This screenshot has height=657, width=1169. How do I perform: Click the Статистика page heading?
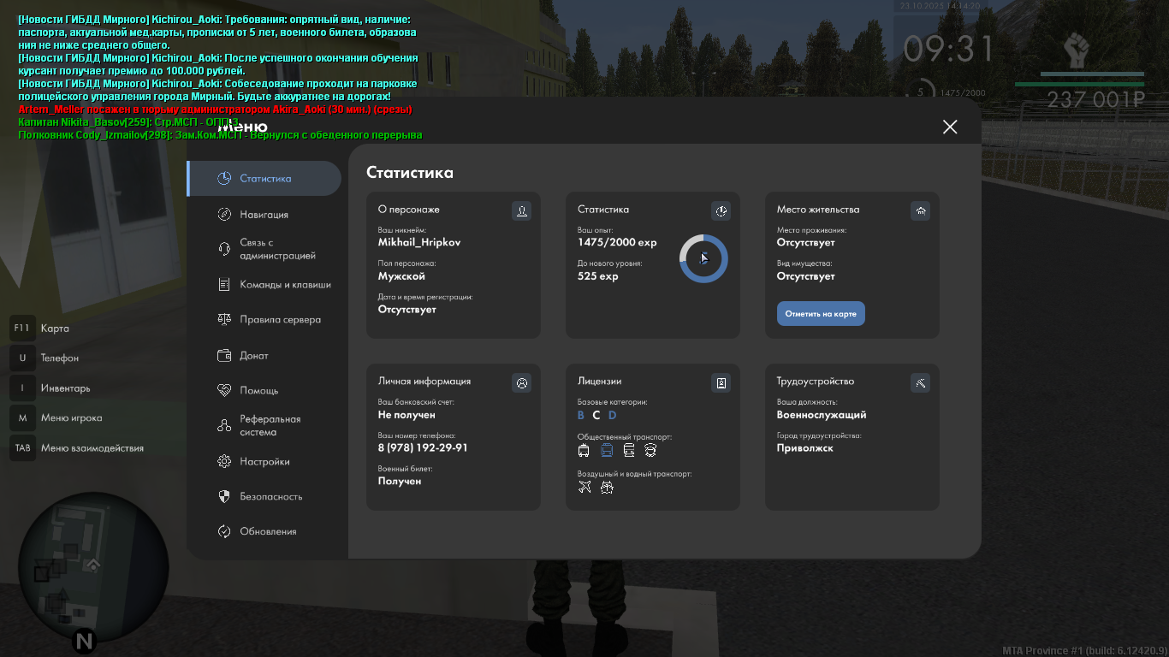click(x=410, y=173)
